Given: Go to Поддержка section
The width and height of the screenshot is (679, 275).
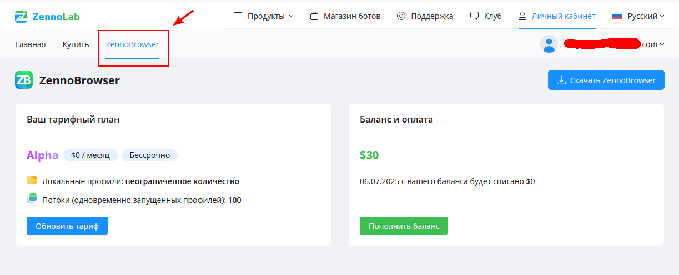Looking at the screenshot, I should [425, 16].
